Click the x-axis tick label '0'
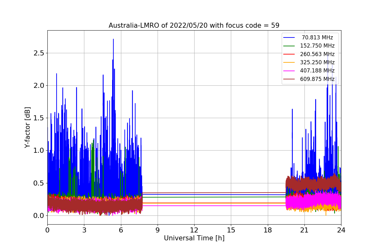 [47, 230]
